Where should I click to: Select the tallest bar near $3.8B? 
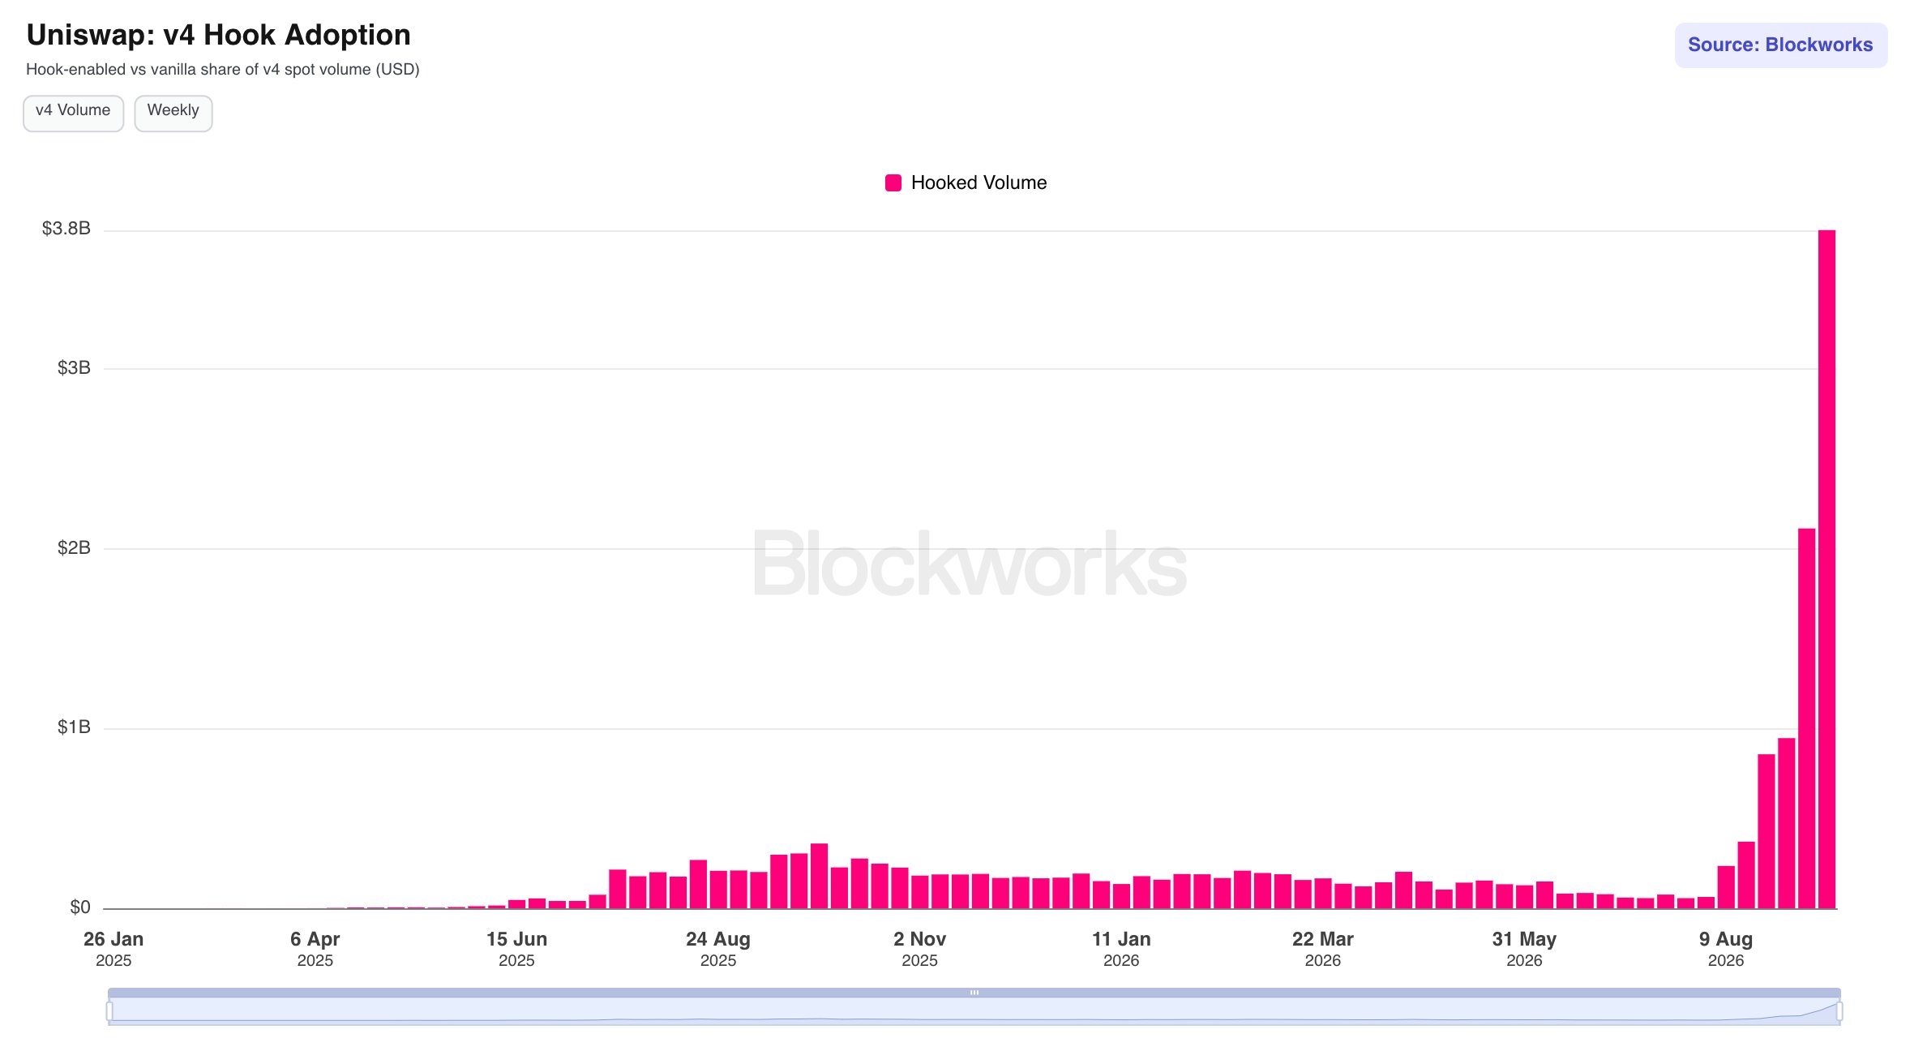tap(1826, 569)
